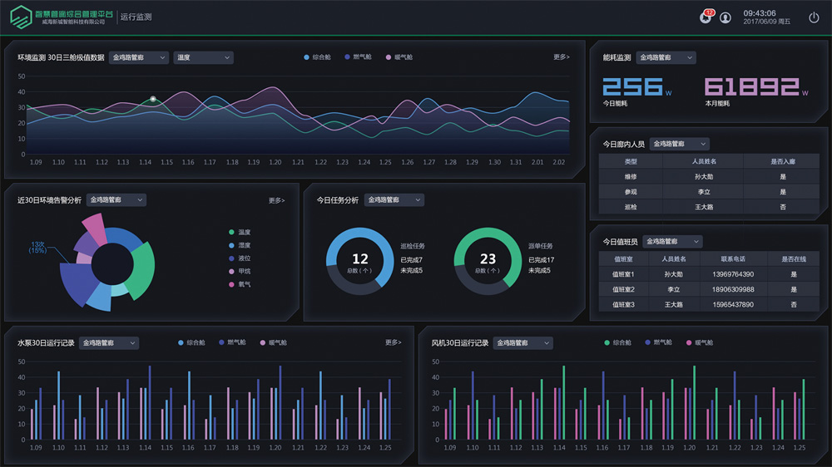Screen dimensions: 832x467
Task: Click phone number 15965437890
Action: 733,305
